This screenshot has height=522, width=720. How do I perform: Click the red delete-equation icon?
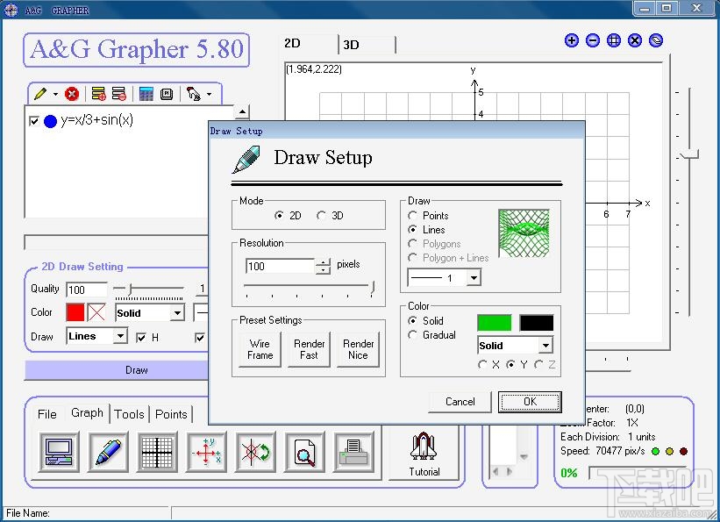[73, 94]
